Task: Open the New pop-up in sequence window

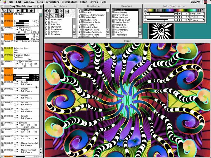Action: point(4,11)
